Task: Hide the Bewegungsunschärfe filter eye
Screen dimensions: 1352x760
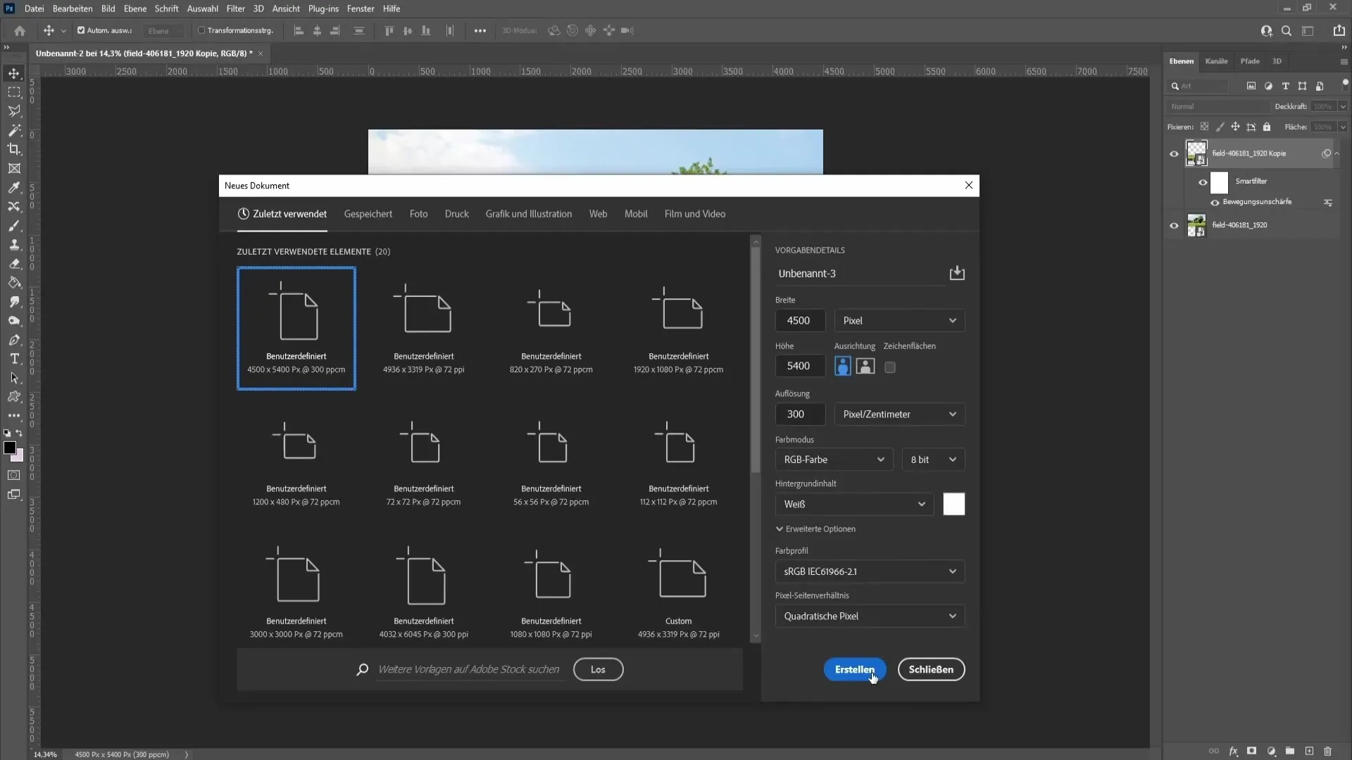Action: point(1215,203)
